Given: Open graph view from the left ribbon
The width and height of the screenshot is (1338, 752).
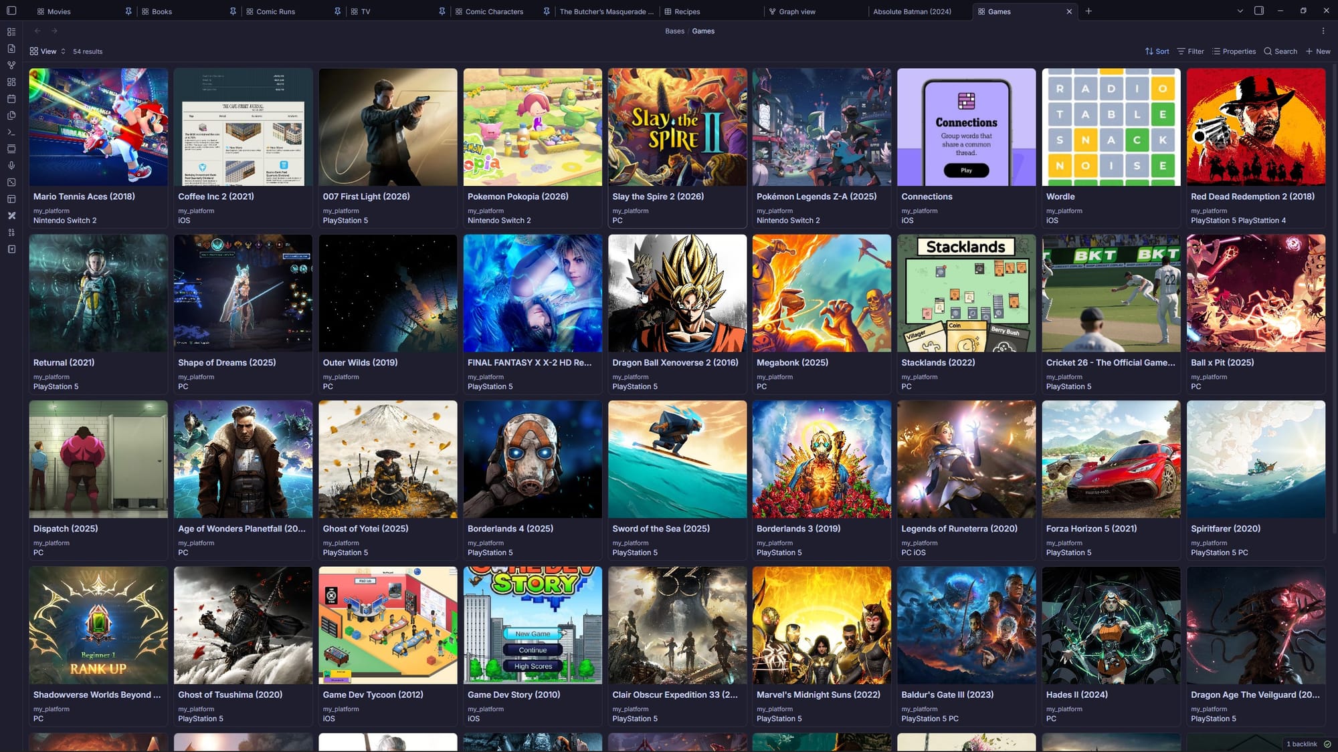Looking at the screenshot, I should [11, 66].
